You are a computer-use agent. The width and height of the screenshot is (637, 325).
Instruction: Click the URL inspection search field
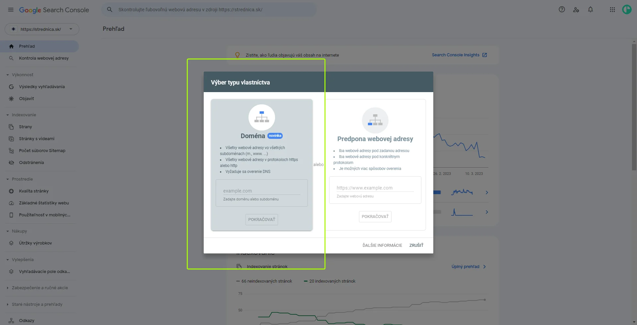click(209, 10)
